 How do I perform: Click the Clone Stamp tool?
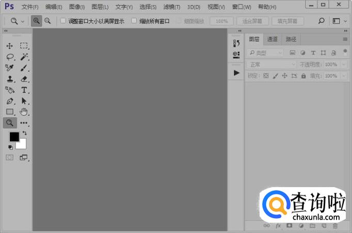point(9,79)
